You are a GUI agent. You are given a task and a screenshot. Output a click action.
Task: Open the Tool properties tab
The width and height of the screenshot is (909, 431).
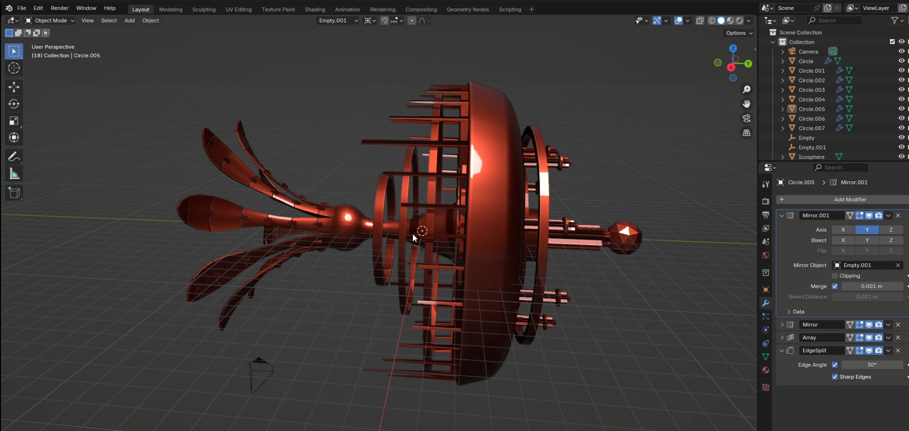pos(766,184)
